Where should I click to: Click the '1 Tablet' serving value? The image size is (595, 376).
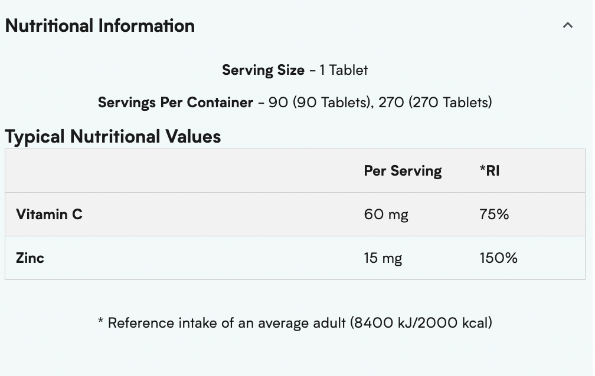click(x=344, y=70)
